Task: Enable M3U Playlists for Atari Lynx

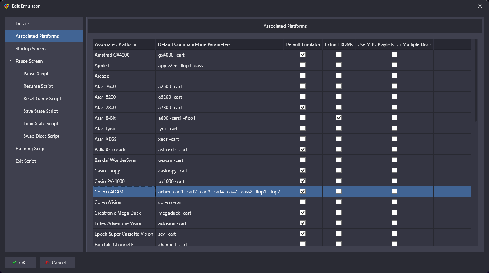Action: coord(394,128)
